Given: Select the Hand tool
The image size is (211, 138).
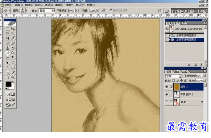Looking at the screenshot, I should click(x=8, y=77).
